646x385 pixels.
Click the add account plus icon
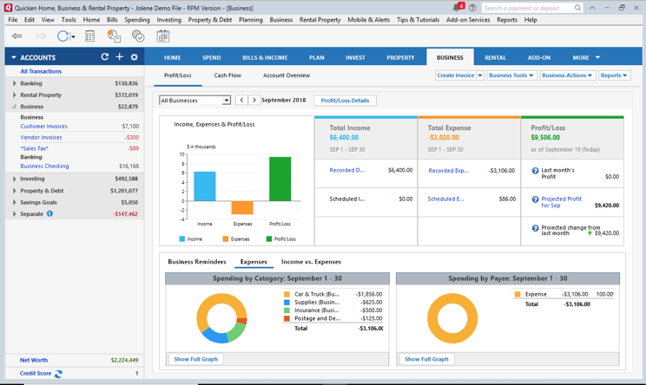[120, 57]
